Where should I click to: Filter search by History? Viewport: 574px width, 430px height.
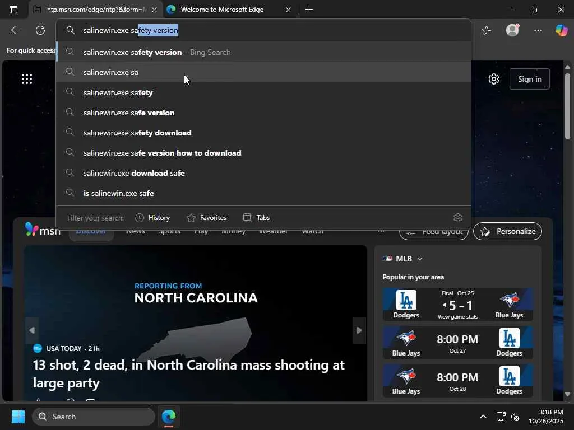pyautogui.click(x=152, y=218)
